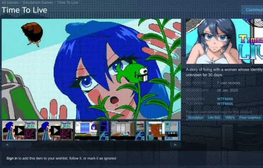263x168 pixels.
Task: Click the 7 user reviews text
Action: pos(228,83)
